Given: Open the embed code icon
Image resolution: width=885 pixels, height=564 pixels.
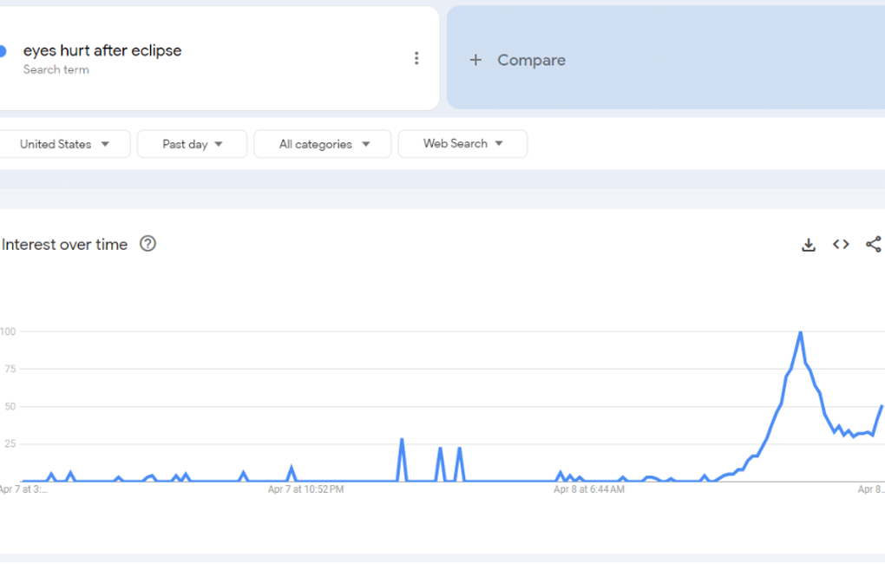Looking at the screenshot, I should 841,245.
